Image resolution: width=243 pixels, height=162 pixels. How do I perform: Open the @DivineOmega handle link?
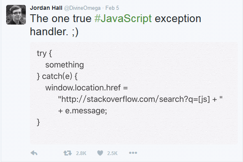pyautogui.click(x=82, y=8)
